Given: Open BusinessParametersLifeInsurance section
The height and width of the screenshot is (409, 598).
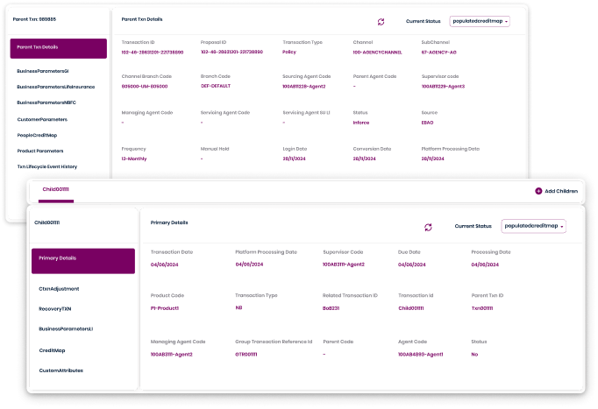Looking at the screenshot, I should click(x=55, y=87).
